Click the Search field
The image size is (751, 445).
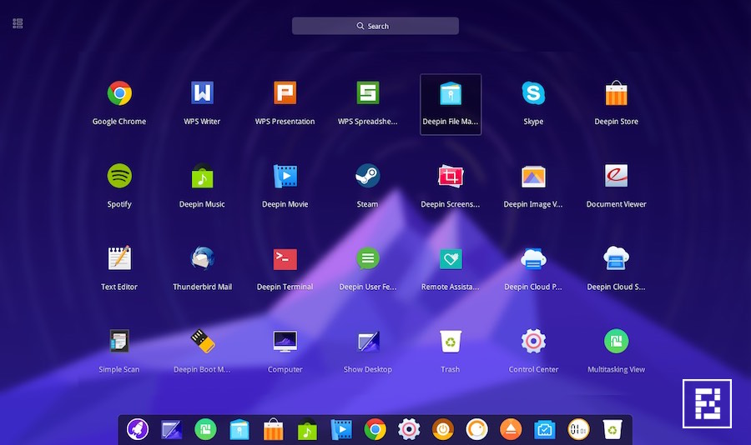click(375, 26)
